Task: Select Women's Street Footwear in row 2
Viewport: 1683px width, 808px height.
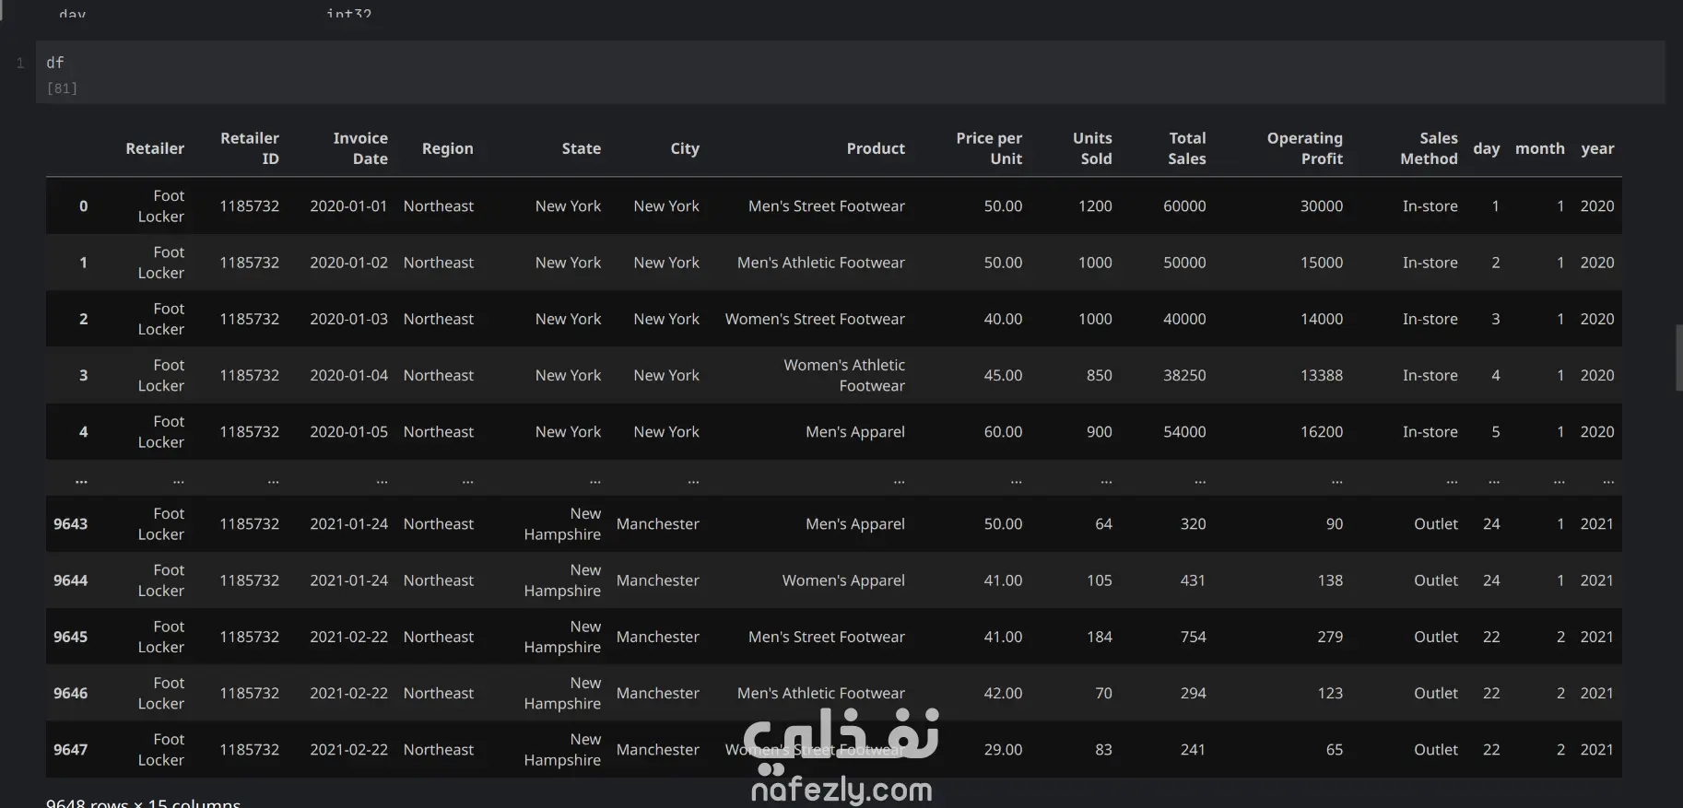Action: 815,319
